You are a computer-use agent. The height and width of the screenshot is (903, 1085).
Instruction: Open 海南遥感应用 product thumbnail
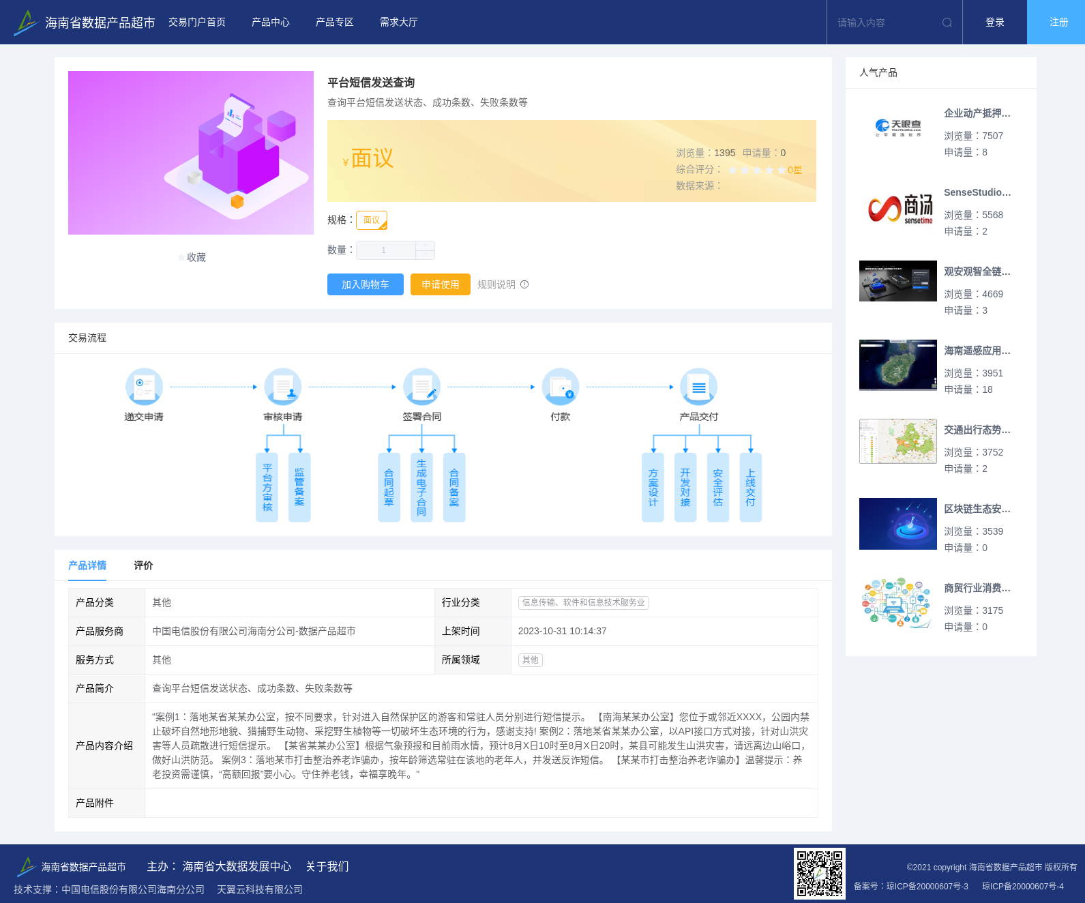[898, 366]
